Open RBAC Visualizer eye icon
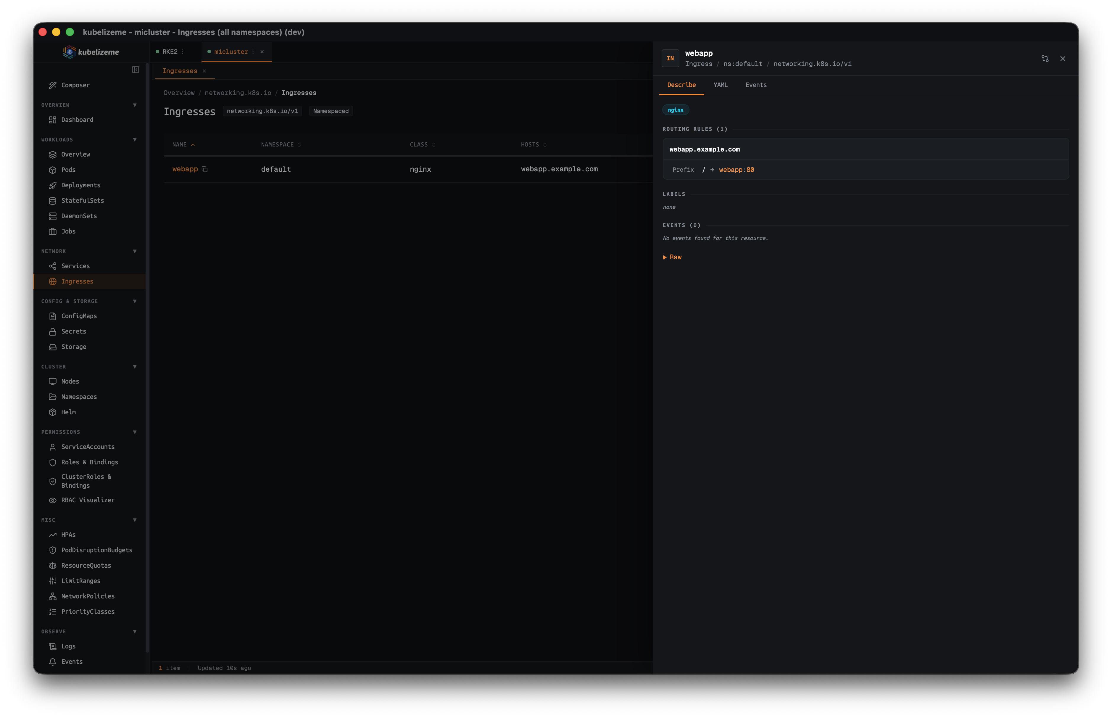Image resolution: width=1112 pixels, height=718 pixels. coord(53,500)
